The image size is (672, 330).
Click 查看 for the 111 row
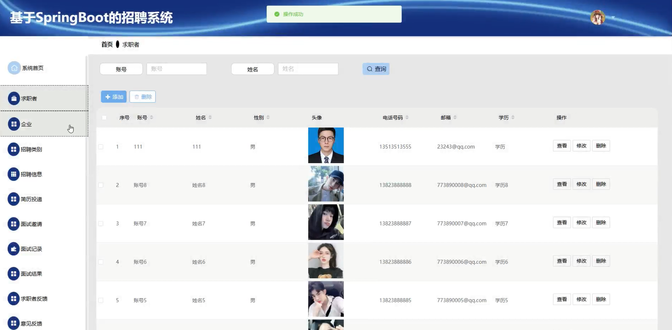point(562,146)
